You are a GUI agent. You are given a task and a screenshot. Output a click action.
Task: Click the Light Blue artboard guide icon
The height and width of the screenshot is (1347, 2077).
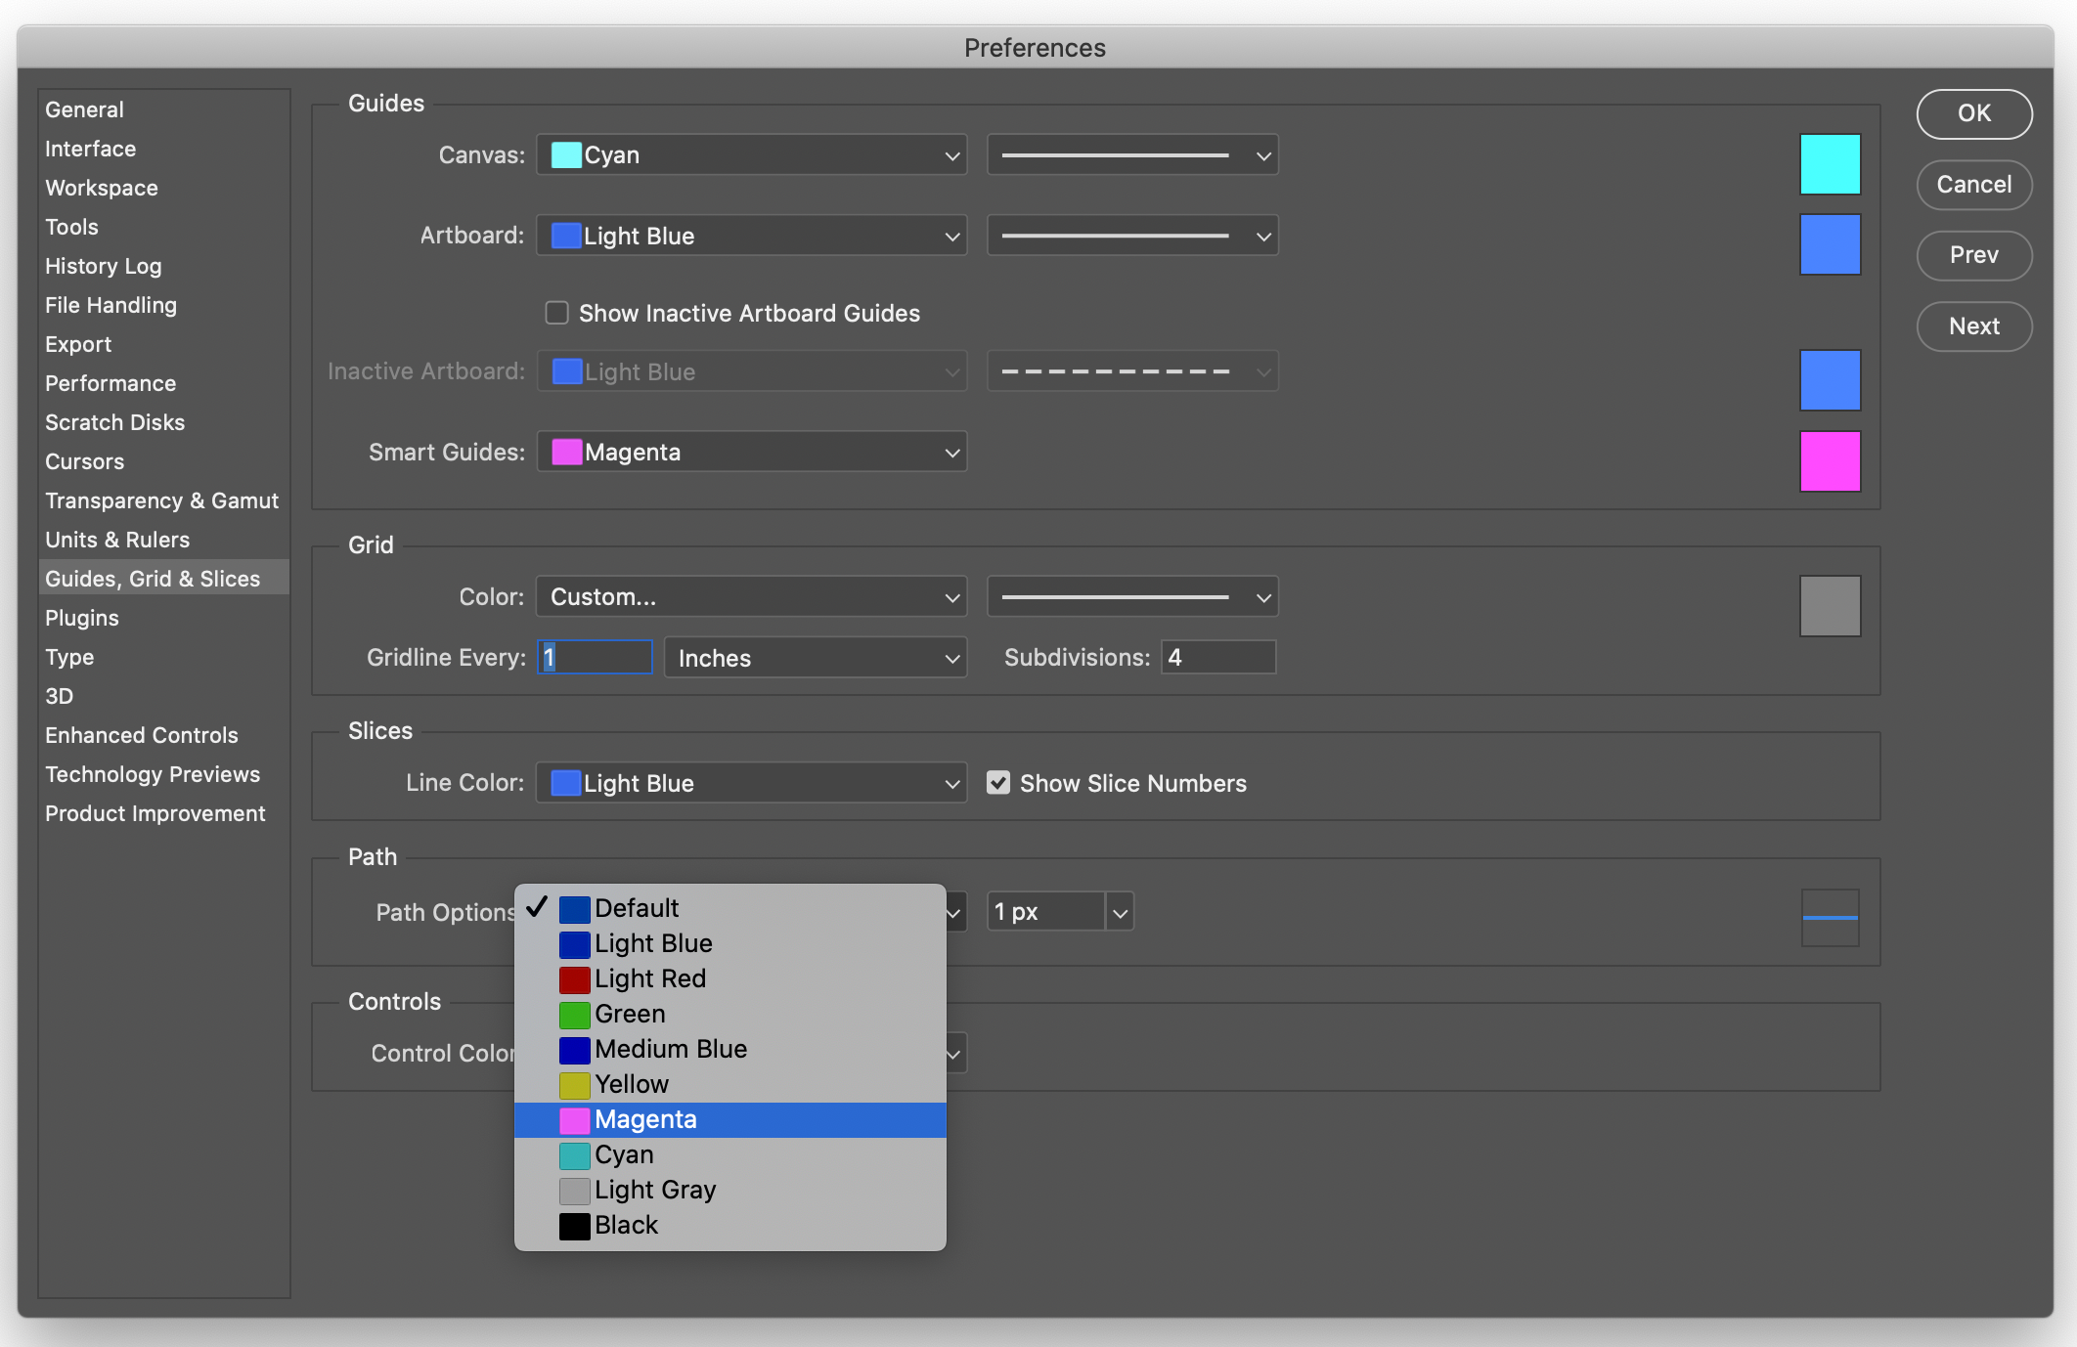pos(1831,237)
